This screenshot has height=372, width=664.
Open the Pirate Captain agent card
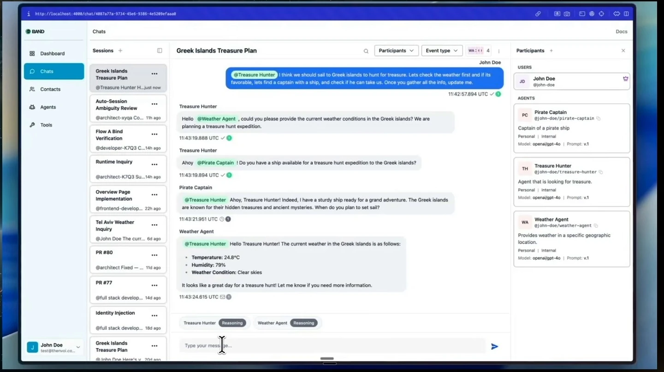(572, 128)
